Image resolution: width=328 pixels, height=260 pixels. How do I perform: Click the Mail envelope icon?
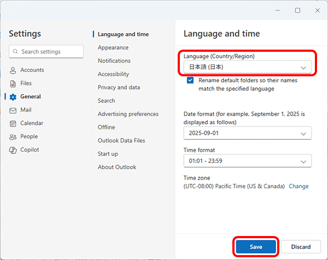point(13,110)
